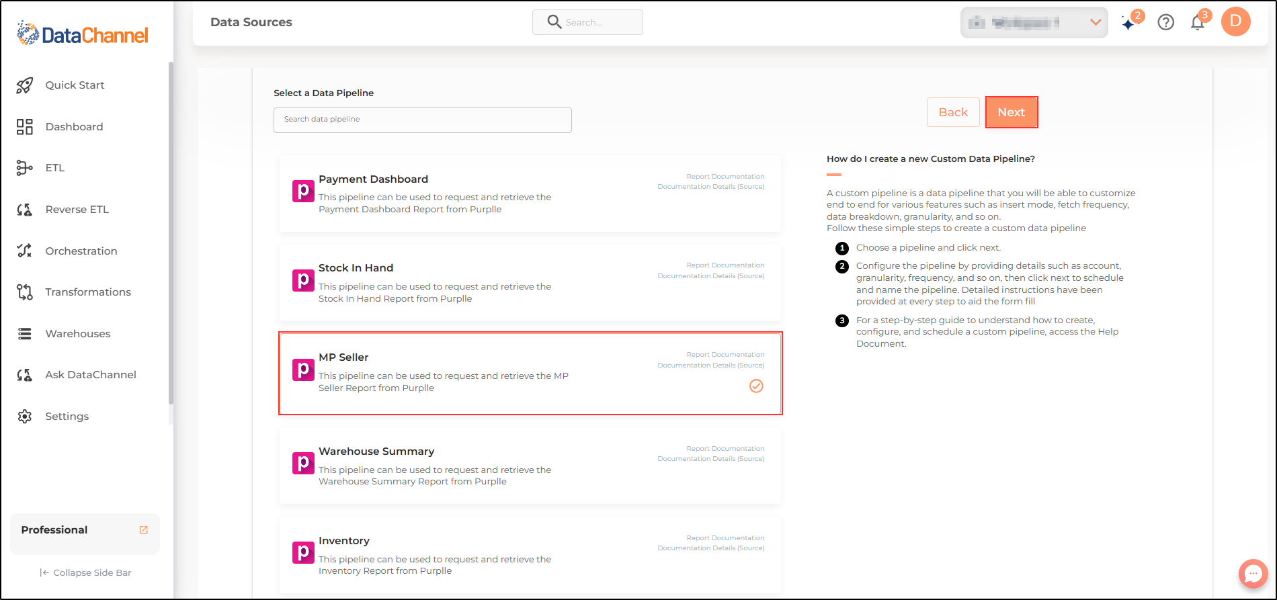Click the Ask DataChannel icon
1277x600 pixels.
pyautogui.click(x=25, y=375)
